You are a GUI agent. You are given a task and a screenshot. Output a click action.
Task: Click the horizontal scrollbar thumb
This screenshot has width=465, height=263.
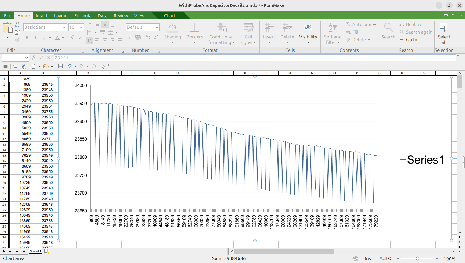[284, 251]
